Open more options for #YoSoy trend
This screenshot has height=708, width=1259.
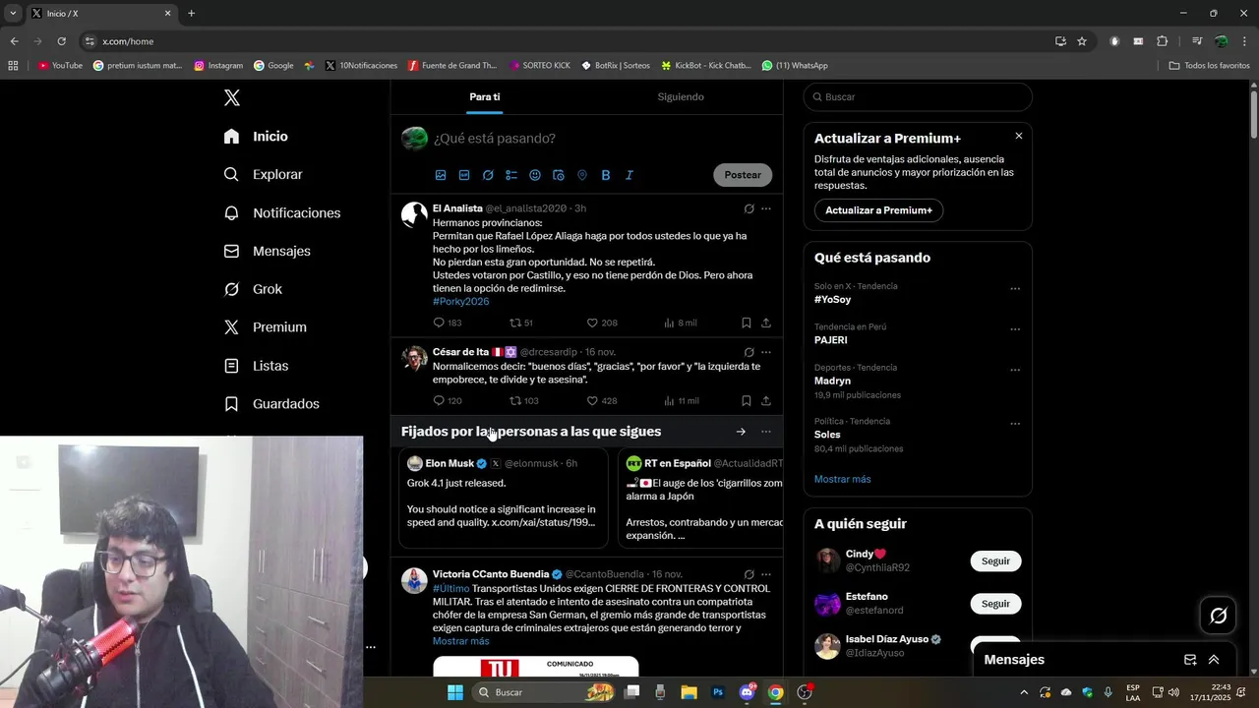click(1015, 289)
